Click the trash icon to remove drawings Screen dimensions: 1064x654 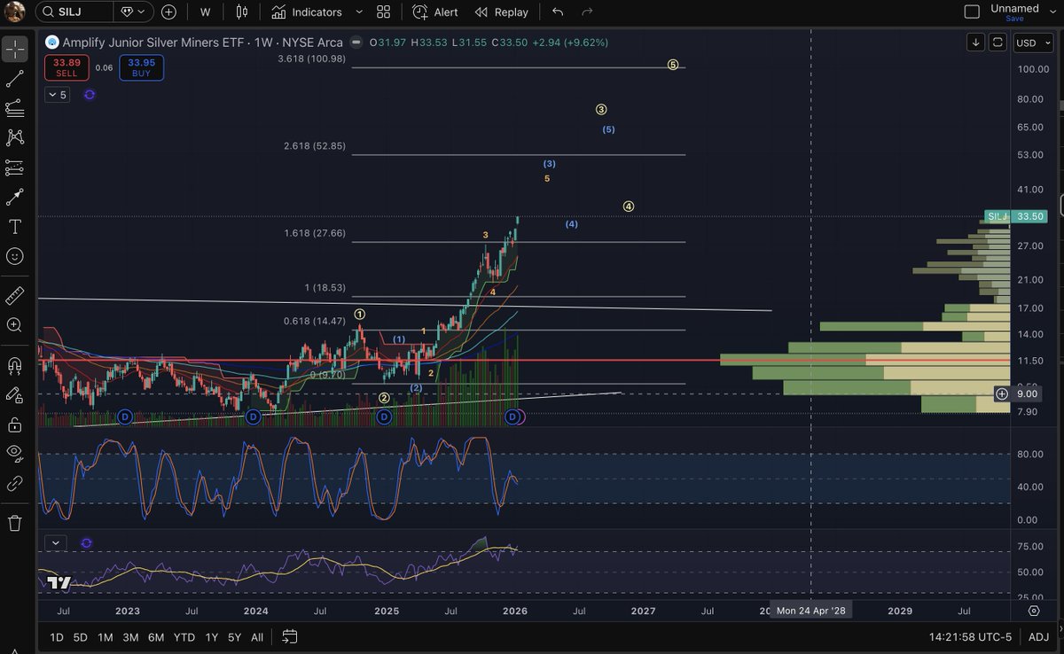click(x=14, y=523)
